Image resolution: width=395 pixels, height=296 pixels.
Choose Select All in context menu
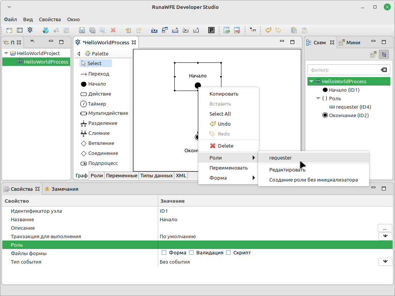[228, 114]
